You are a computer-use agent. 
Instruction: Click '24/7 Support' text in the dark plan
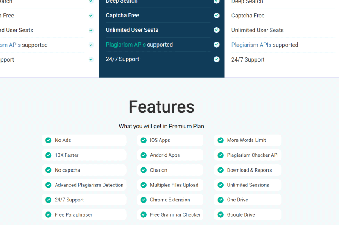point(122,59)
